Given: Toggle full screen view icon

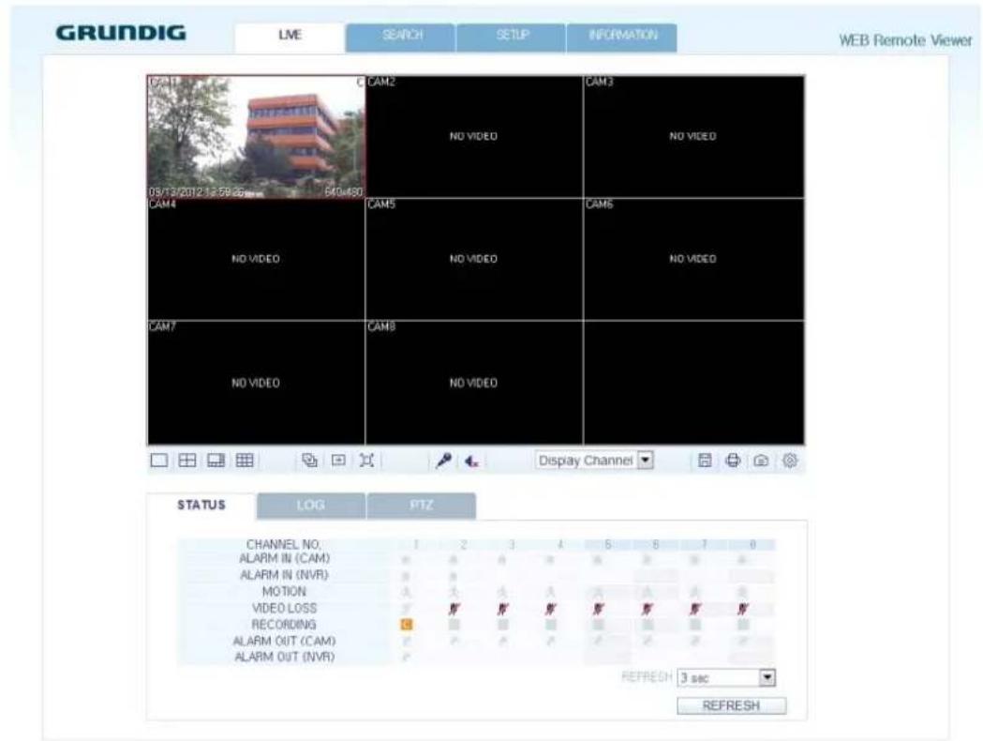Looking at the screenshot, I should pos(366,461).
